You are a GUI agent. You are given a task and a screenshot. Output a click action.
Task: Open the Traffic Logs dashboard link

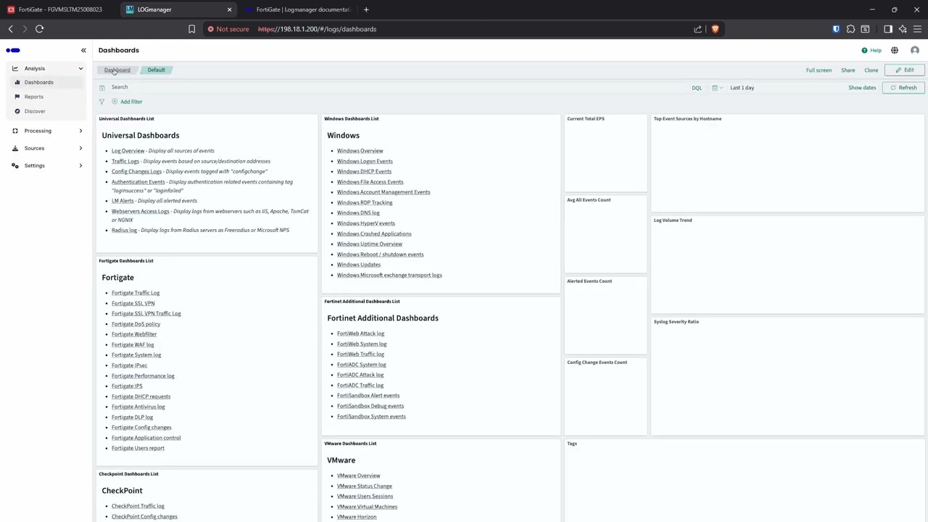(125, 161)
